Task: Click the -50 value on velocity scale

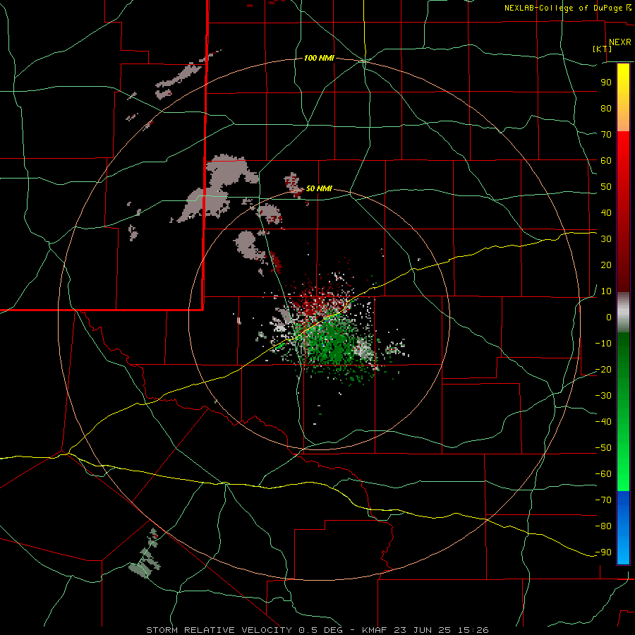Action: click(603, 448)
